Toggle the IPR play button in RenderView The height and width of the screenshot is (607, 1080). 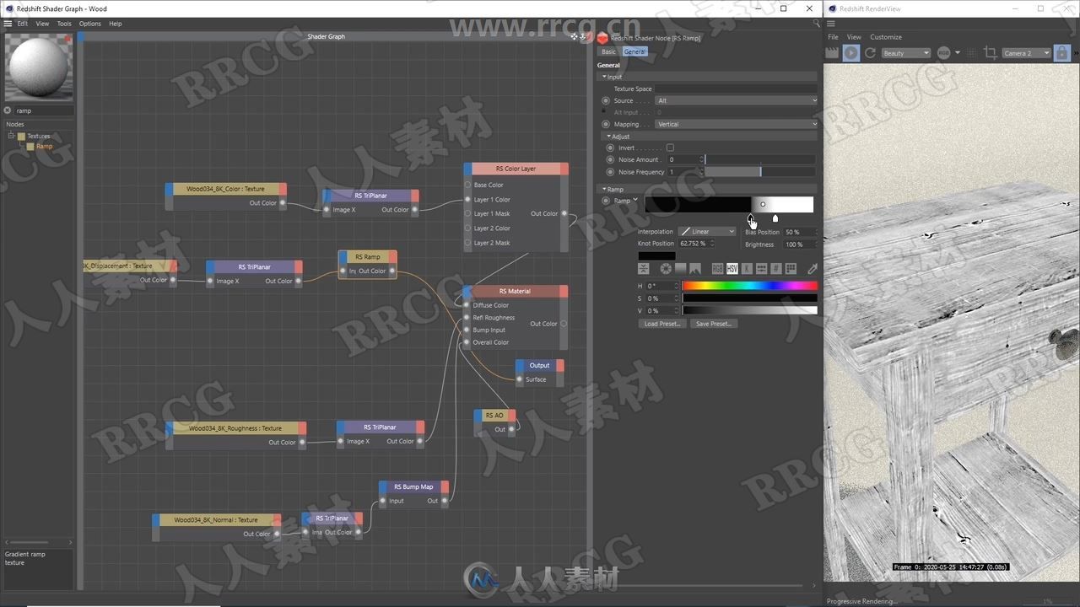point(851,52)
